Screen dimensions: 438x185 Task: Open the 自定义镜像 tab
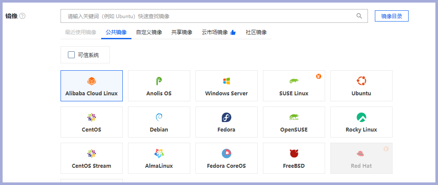[149, 32]
